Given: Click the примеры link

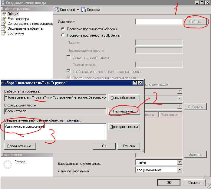Looking at the screenshot, I should 72,120.
